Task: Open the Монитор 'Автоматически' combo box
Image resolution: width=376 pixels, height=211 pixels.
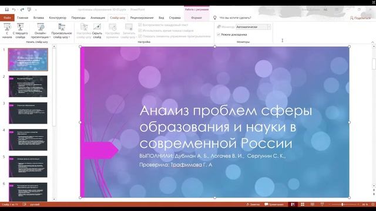Action: (x=253, y=27)
